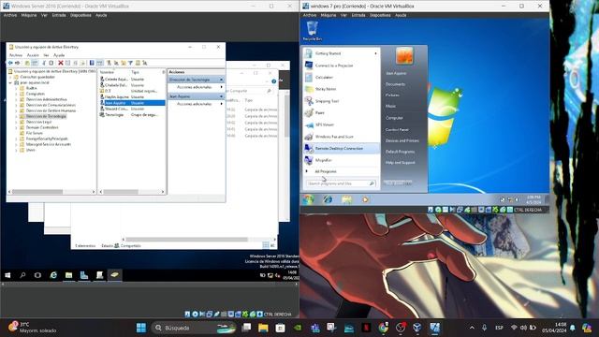Collapse Direccion de Tecnologia actions section
This screenshot has width=599, height=337.
coord(221,80)
